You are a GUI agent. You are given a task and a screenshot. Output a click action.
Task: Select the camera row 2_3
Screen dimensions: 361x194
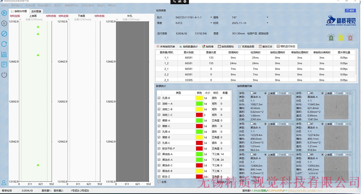[x=255, y=80]
